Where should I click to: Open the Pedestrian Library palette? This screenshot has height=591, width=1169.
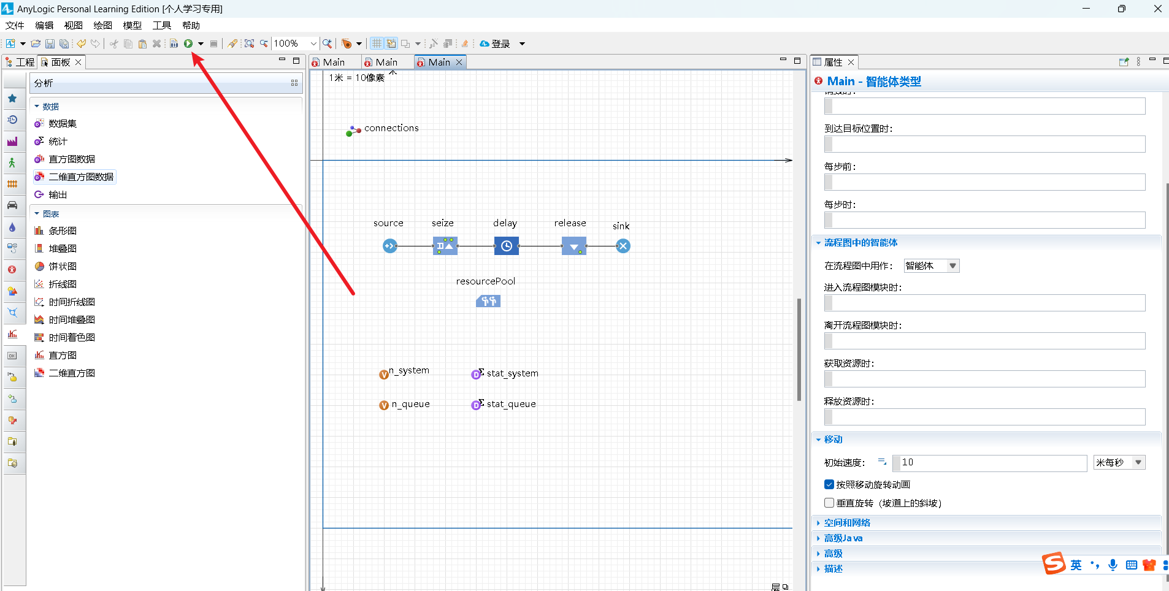point(12,162)
